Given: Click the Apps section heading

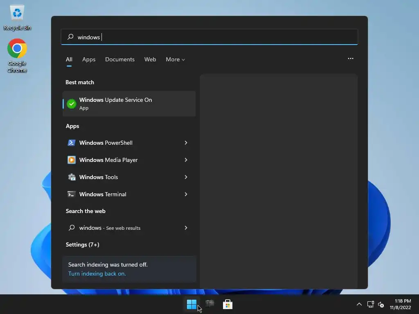Looking at the screenshot, I should coord(72,126).
